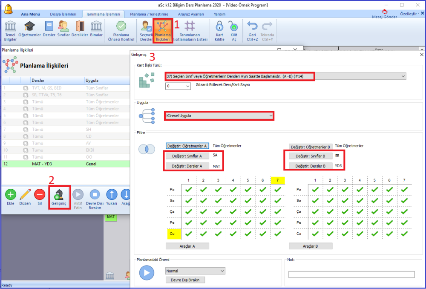Click Değiştir: Öğretmenler B button

tap(310, 147)
